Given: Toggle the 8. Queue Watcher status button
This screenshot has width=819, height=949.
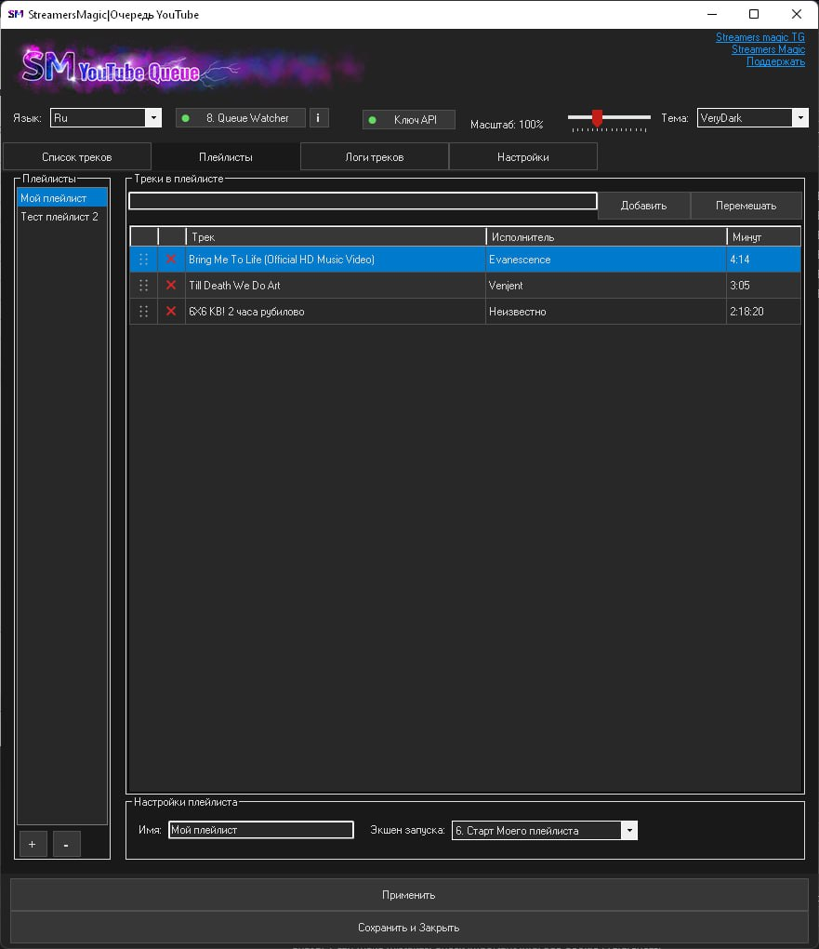Looking at the screenshot, I should tap(241, 118).
